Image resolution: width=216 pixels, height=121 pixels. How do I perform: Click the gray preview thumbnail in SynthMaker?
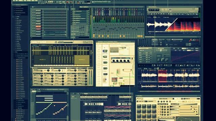point(114,50)
